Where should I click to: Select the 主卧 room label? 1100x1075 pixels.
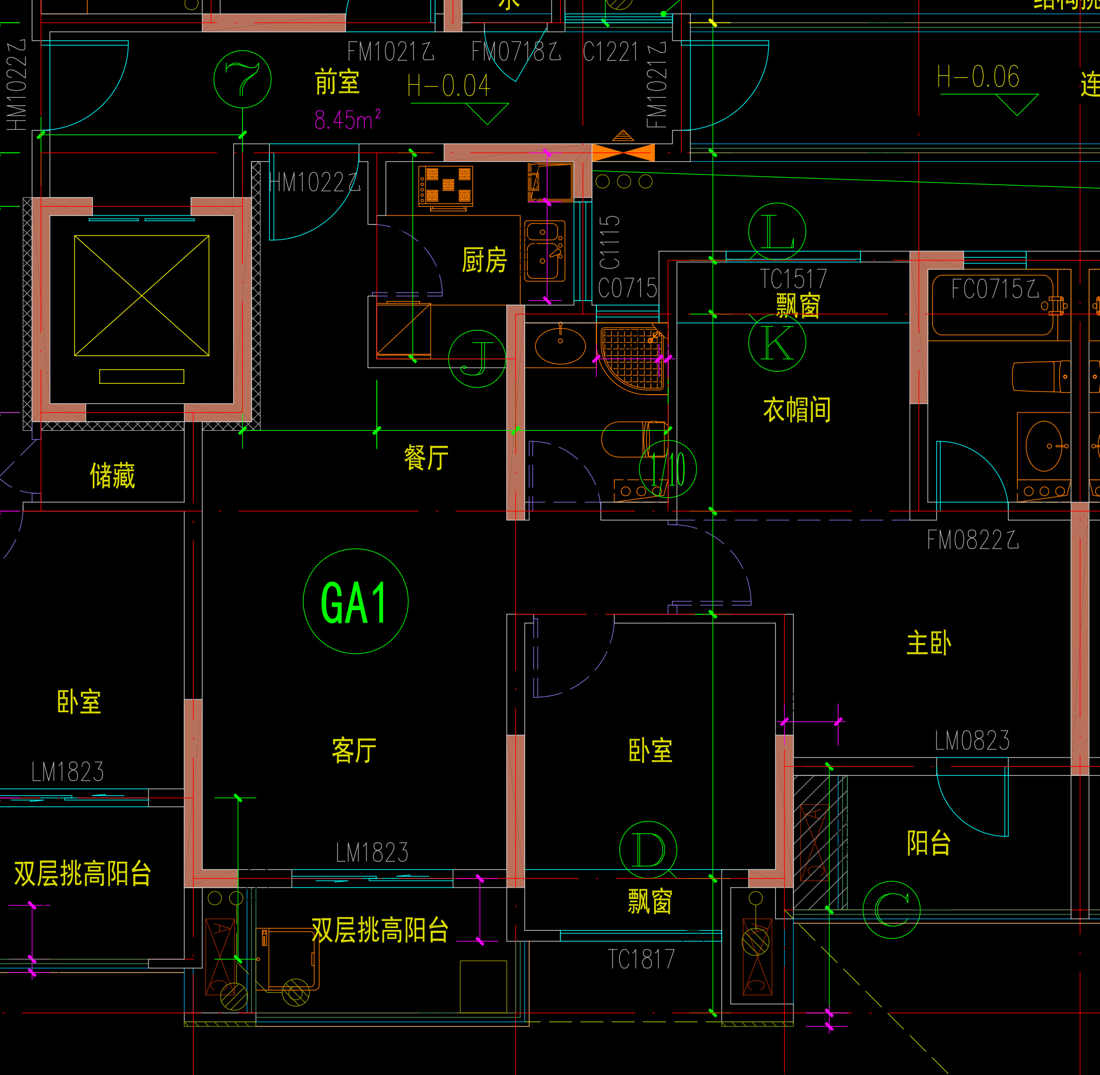929,643
